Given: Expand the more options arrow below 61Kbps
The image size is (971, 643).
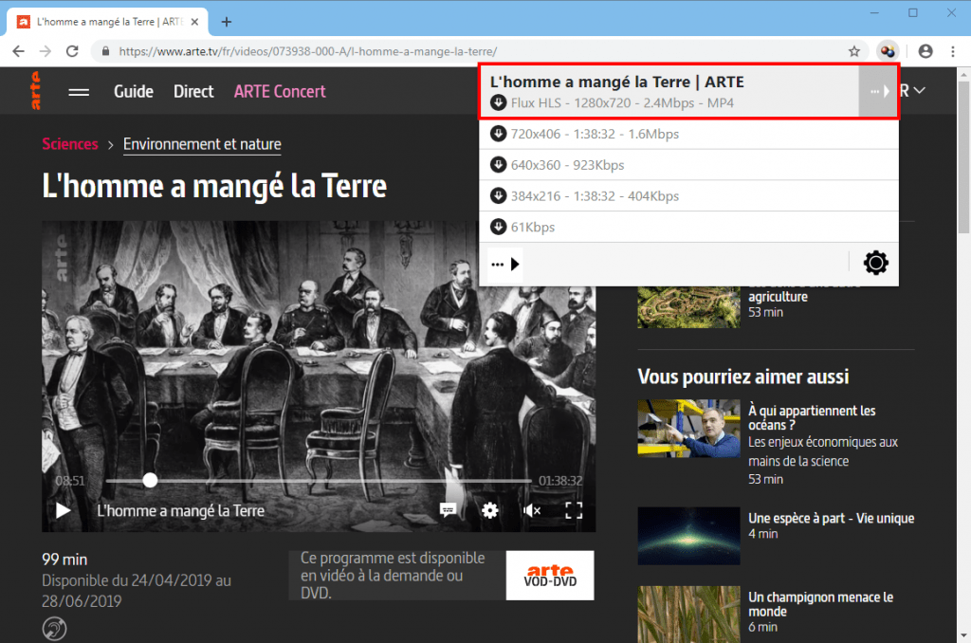Looking at the screenshot, I should click(505, 265).
